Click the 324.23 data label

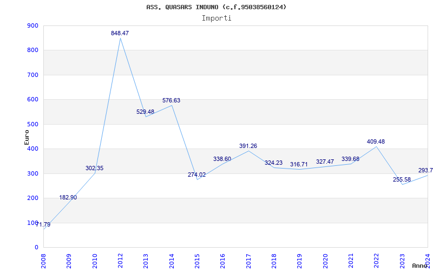tap(273, 163)
